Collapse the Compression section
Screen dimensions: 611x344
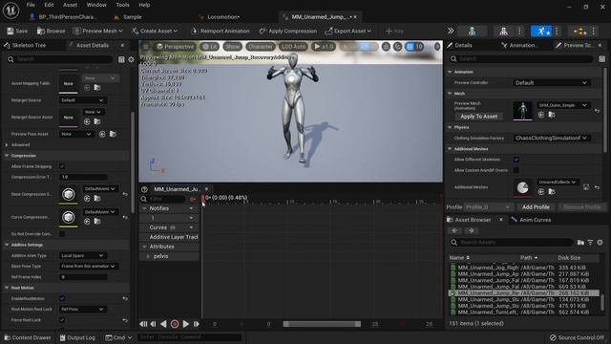tap(7, 156)
